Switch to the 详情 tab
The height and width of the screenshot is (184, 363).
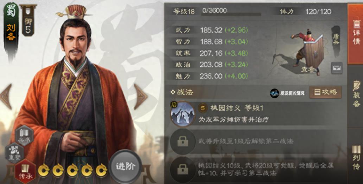click(x=356, y=34)
